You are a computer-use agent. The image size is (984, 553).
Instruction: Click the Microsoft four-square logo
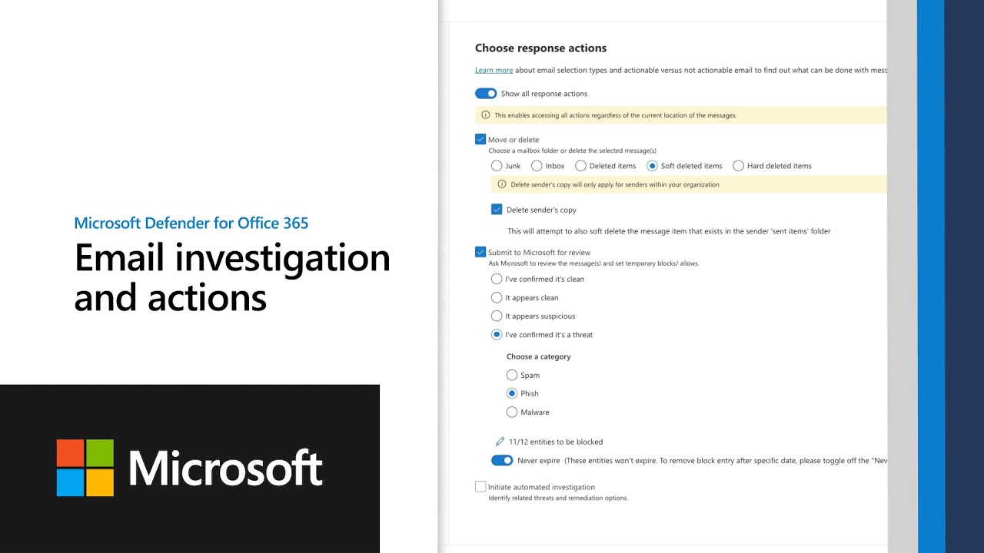point(85,468)
